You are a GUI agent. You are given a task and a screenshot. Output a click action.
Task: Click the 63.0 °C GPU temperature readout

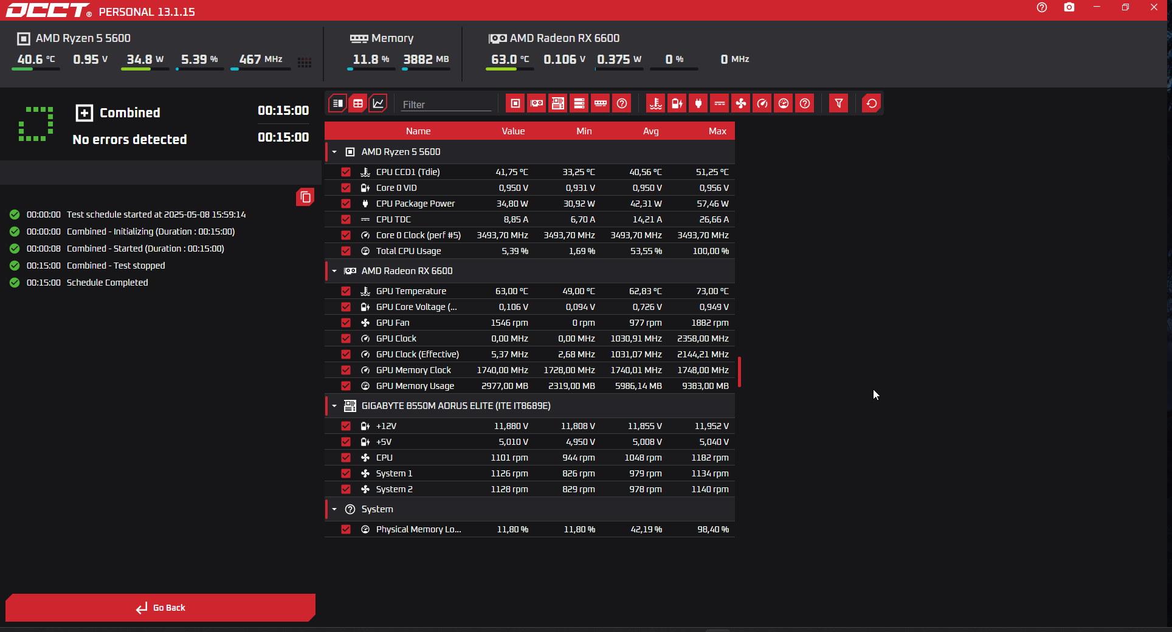click(x=510, y=59)
